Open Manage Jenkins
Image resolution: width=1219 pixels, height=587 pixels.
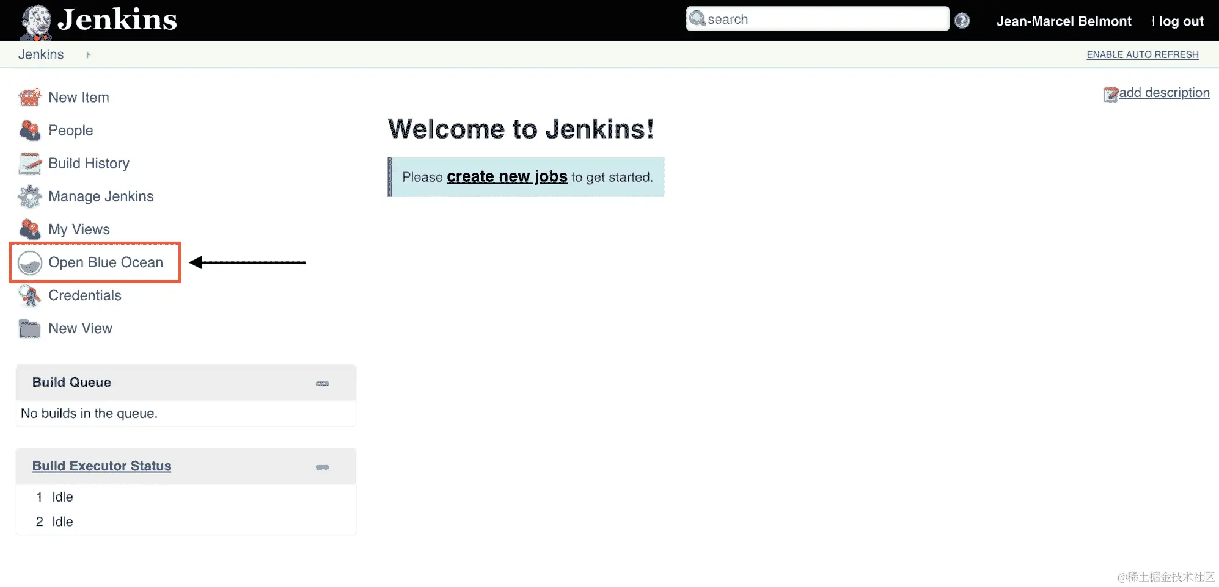coord(101,196)
